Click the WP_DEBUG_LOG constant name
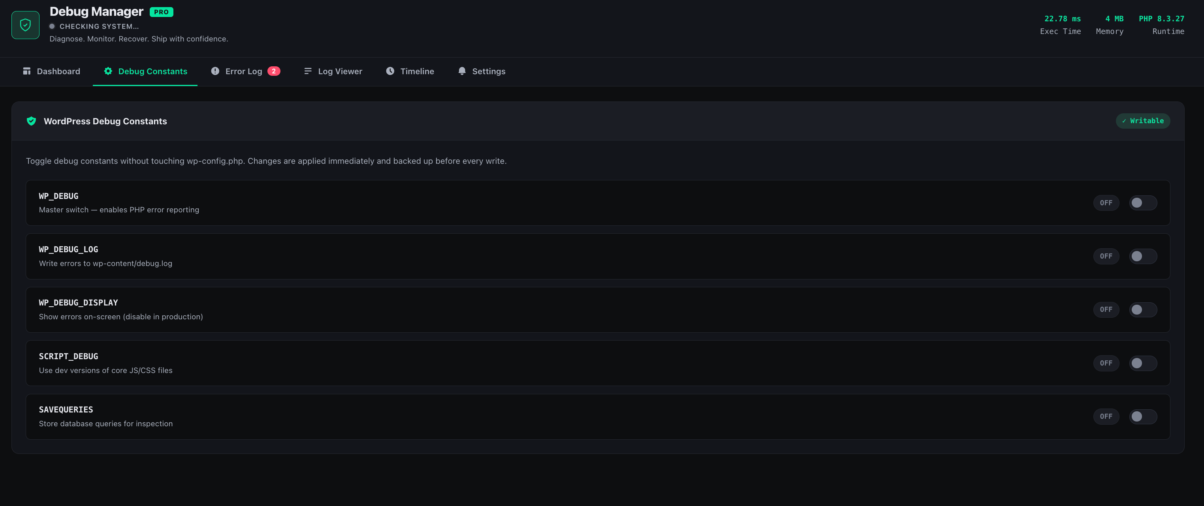The width and height of the screenshot is (1204, 506). (68, 249)
